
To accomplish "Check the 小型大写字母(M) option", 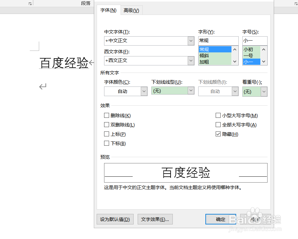I will pyautogui.click(x=218, y=115).
